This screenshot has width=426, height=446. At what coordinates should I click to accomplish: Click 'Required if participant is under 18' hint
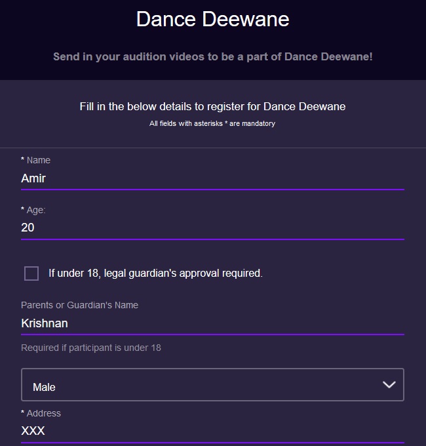[91, 348]
